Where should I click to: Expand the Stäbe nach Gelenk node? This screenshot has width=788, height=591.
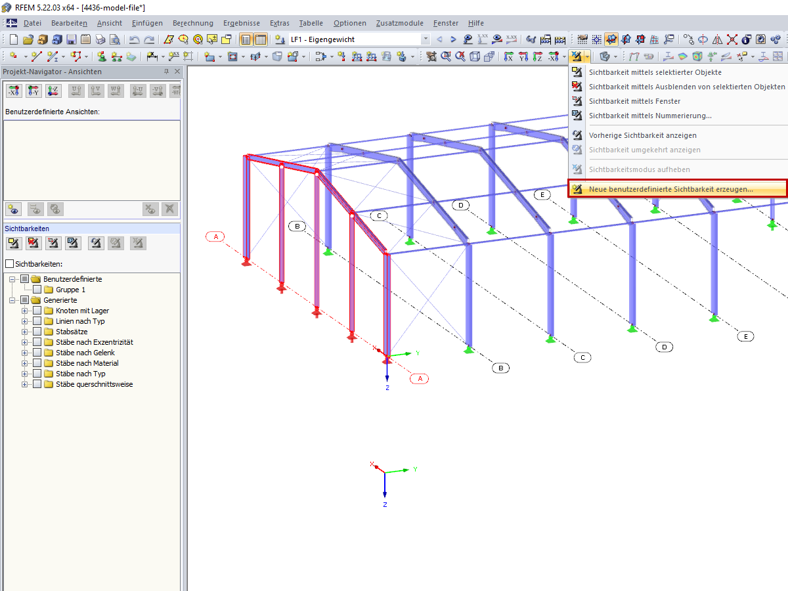[25, 353]
